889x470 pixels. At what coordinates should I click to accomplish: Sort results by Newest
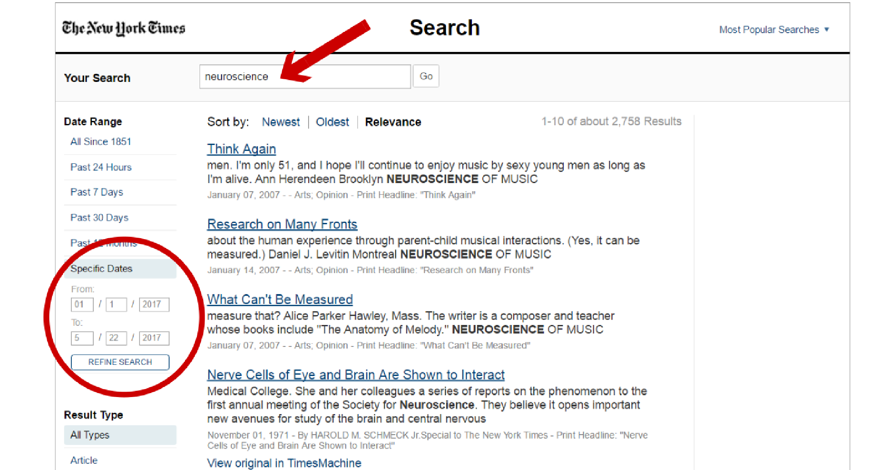[281, 122]
